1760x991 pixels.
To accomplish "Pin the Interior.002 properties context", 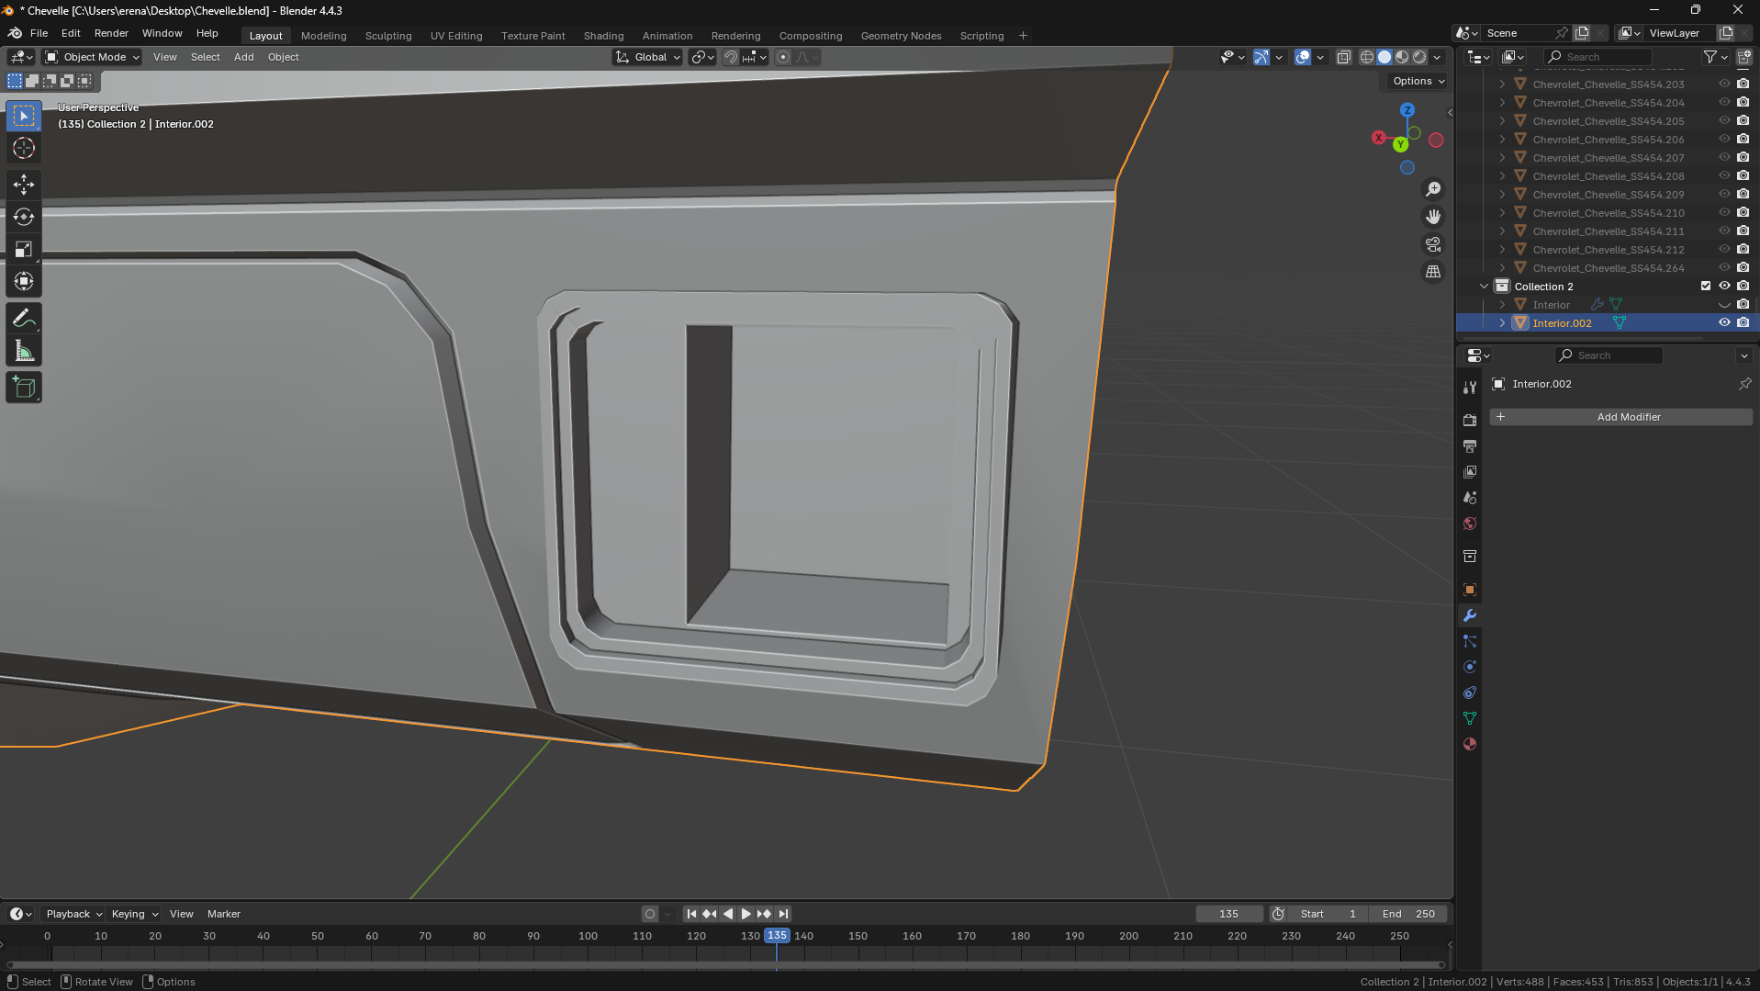I will pyautogui.click(x=1744, y=384).
